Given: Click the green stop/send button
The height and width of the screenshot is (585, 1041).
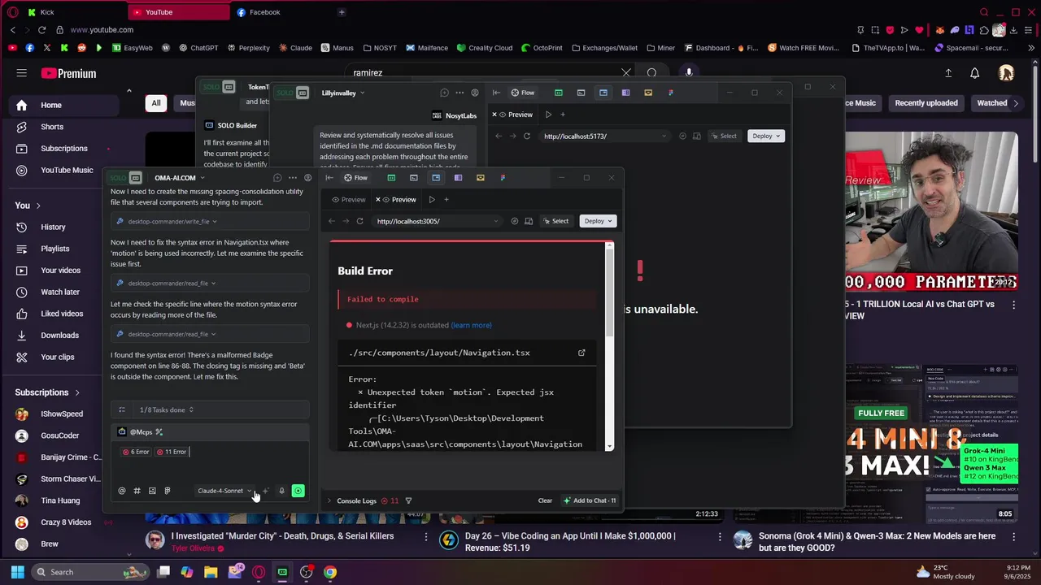Looking at the screenshot, I should 298,491.
